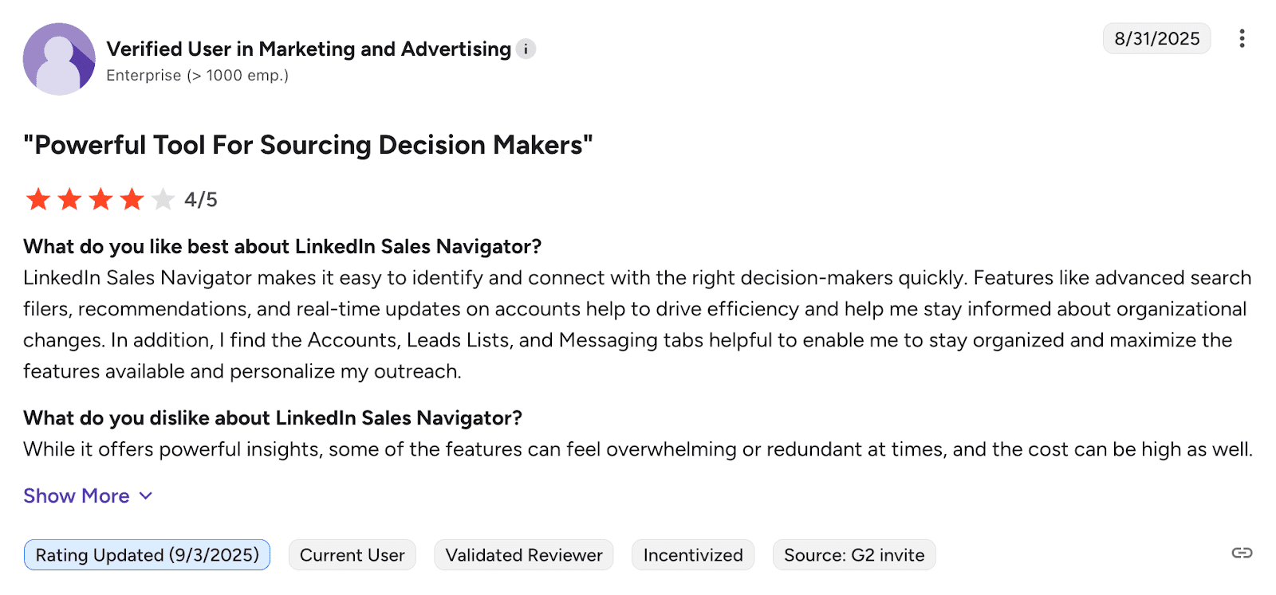Screen dimensions: 1276x595
Task: Click the reviewer's purple avatar icon
Action: coord(59,59)
